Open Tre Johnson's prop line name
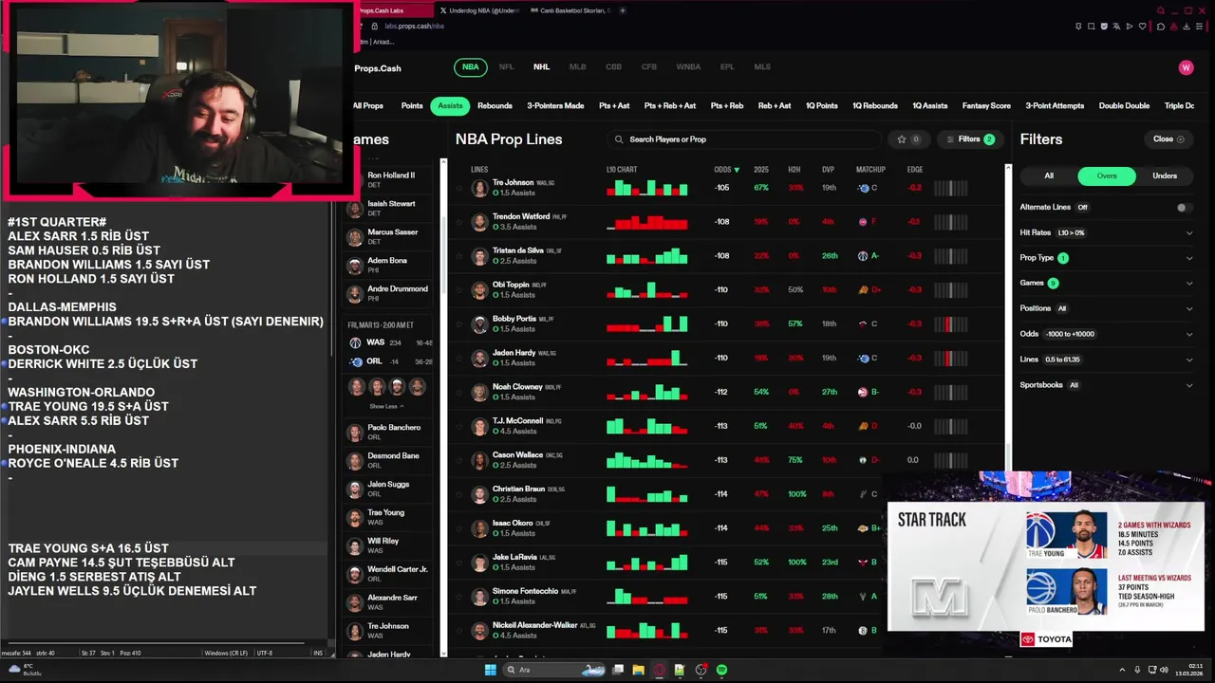Viewport: 1215px width, 683px height. 513,182
